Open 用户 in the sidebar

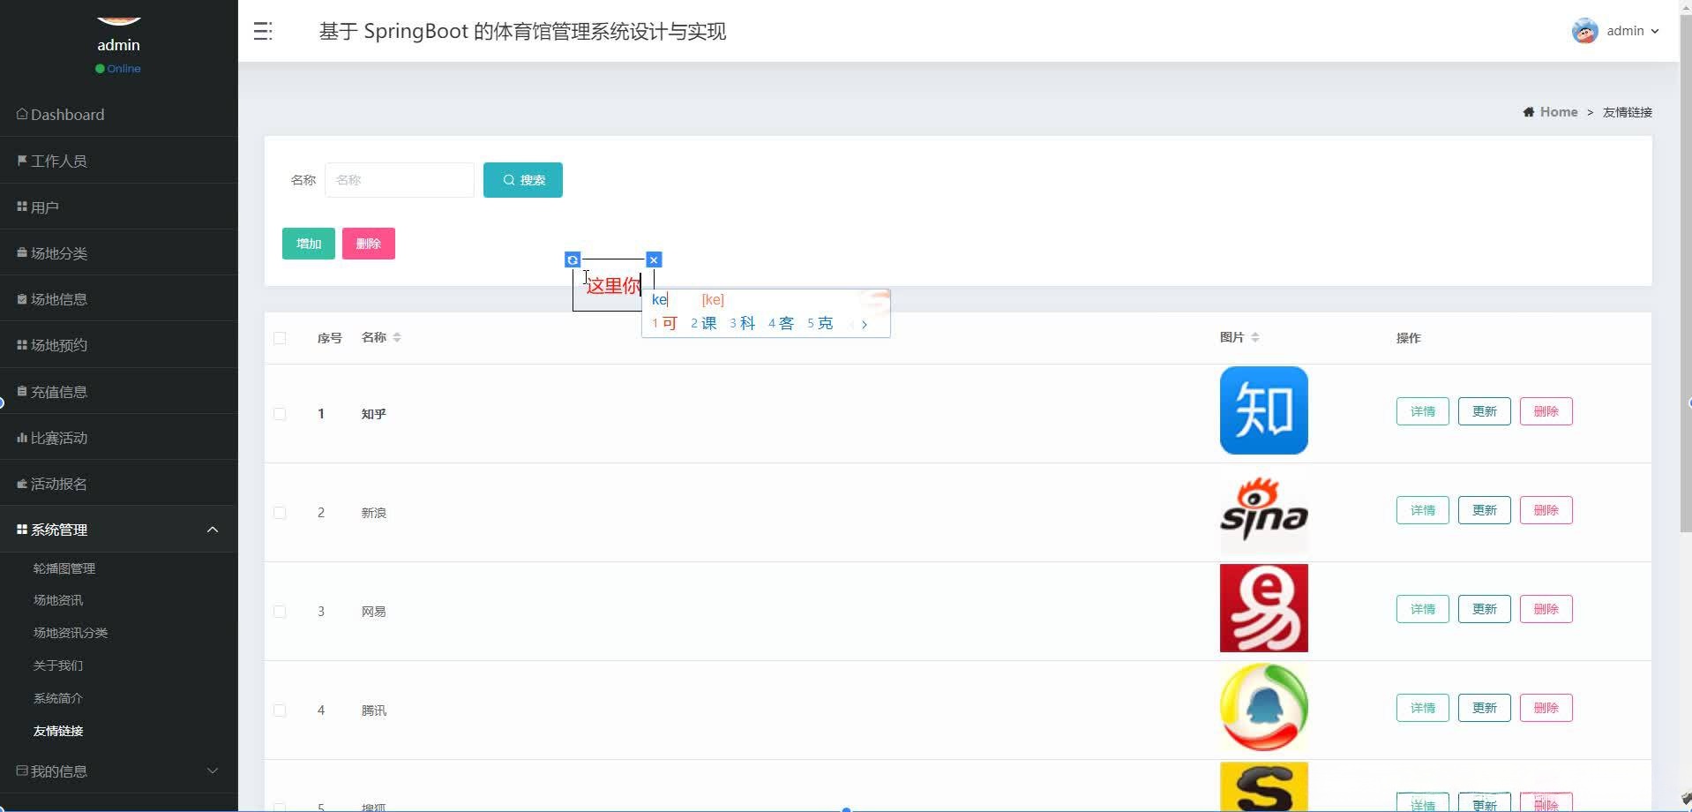point(119,207)
